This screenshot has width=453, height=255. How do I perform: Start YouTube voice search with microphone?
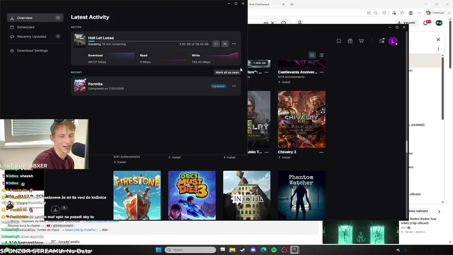click(300, 23)
